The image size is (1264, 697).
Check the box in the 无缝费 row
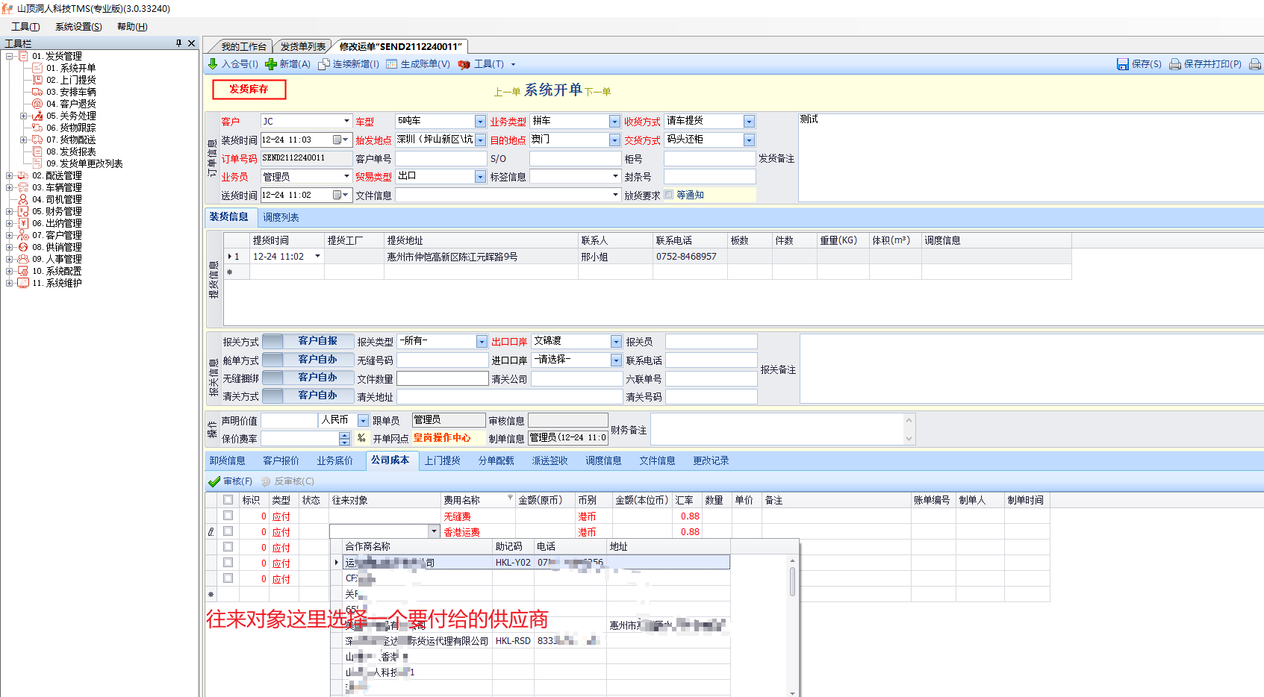[x=228, y=516]
